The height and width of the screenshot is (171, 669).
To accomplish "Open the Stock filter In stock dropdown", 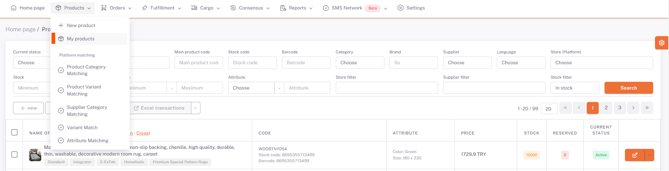I will pyautogui.click(x=574, y=88).
